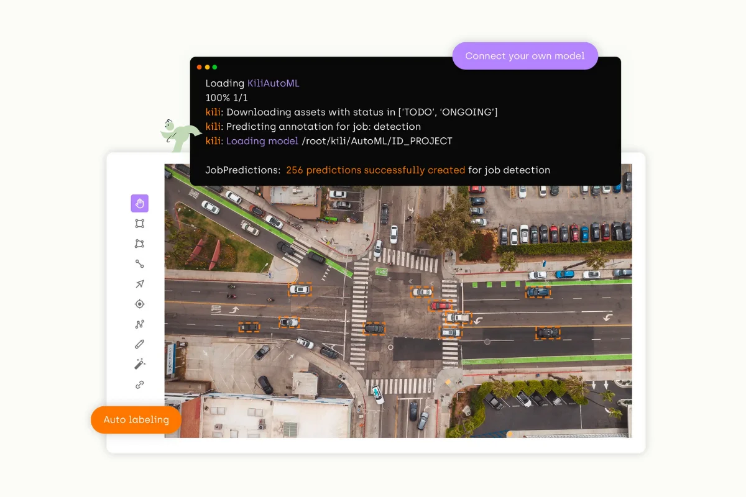Image resolution: width=746 pixels, height=497 pixels.
Task: Select the chain link relation tool
Action: coord(139,385)
